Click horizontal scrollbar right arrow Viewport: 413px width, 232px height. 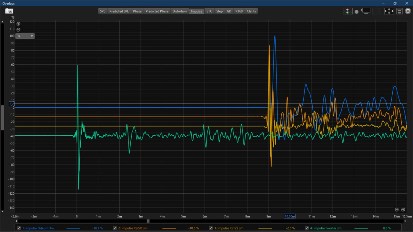[x=405, y=221]
